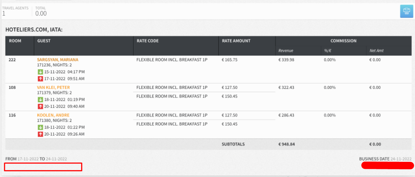Click red check-out arrow for Koolen, Andre
This screenshot has height=177, width=415.
pyautogui.click(x=40, y=134)
